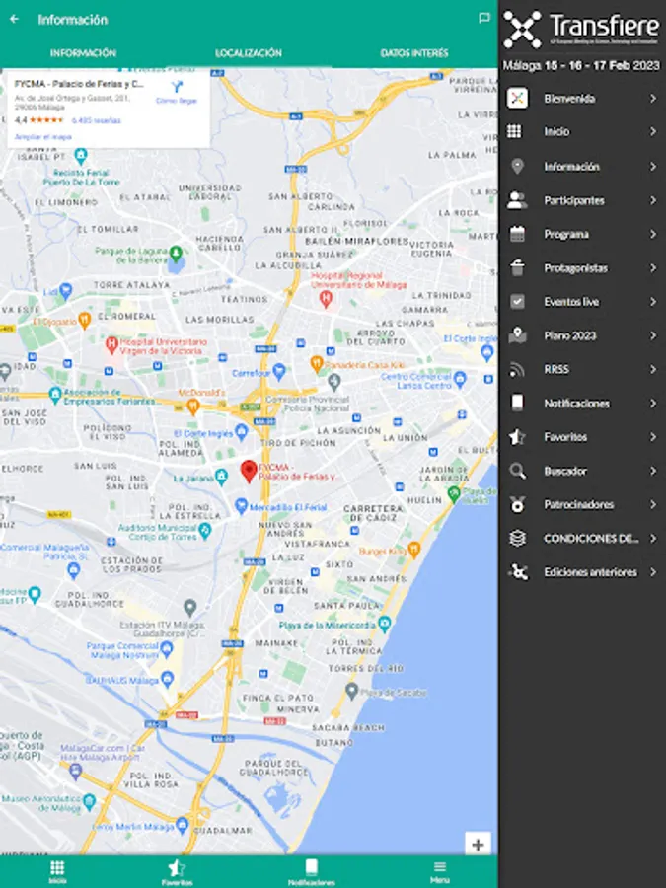Image resolution: width=666 pixels, height=888 pixels.
Task: Click the Hospital Universitario Virgen de la Victoria marker
Action: point(111,343)
